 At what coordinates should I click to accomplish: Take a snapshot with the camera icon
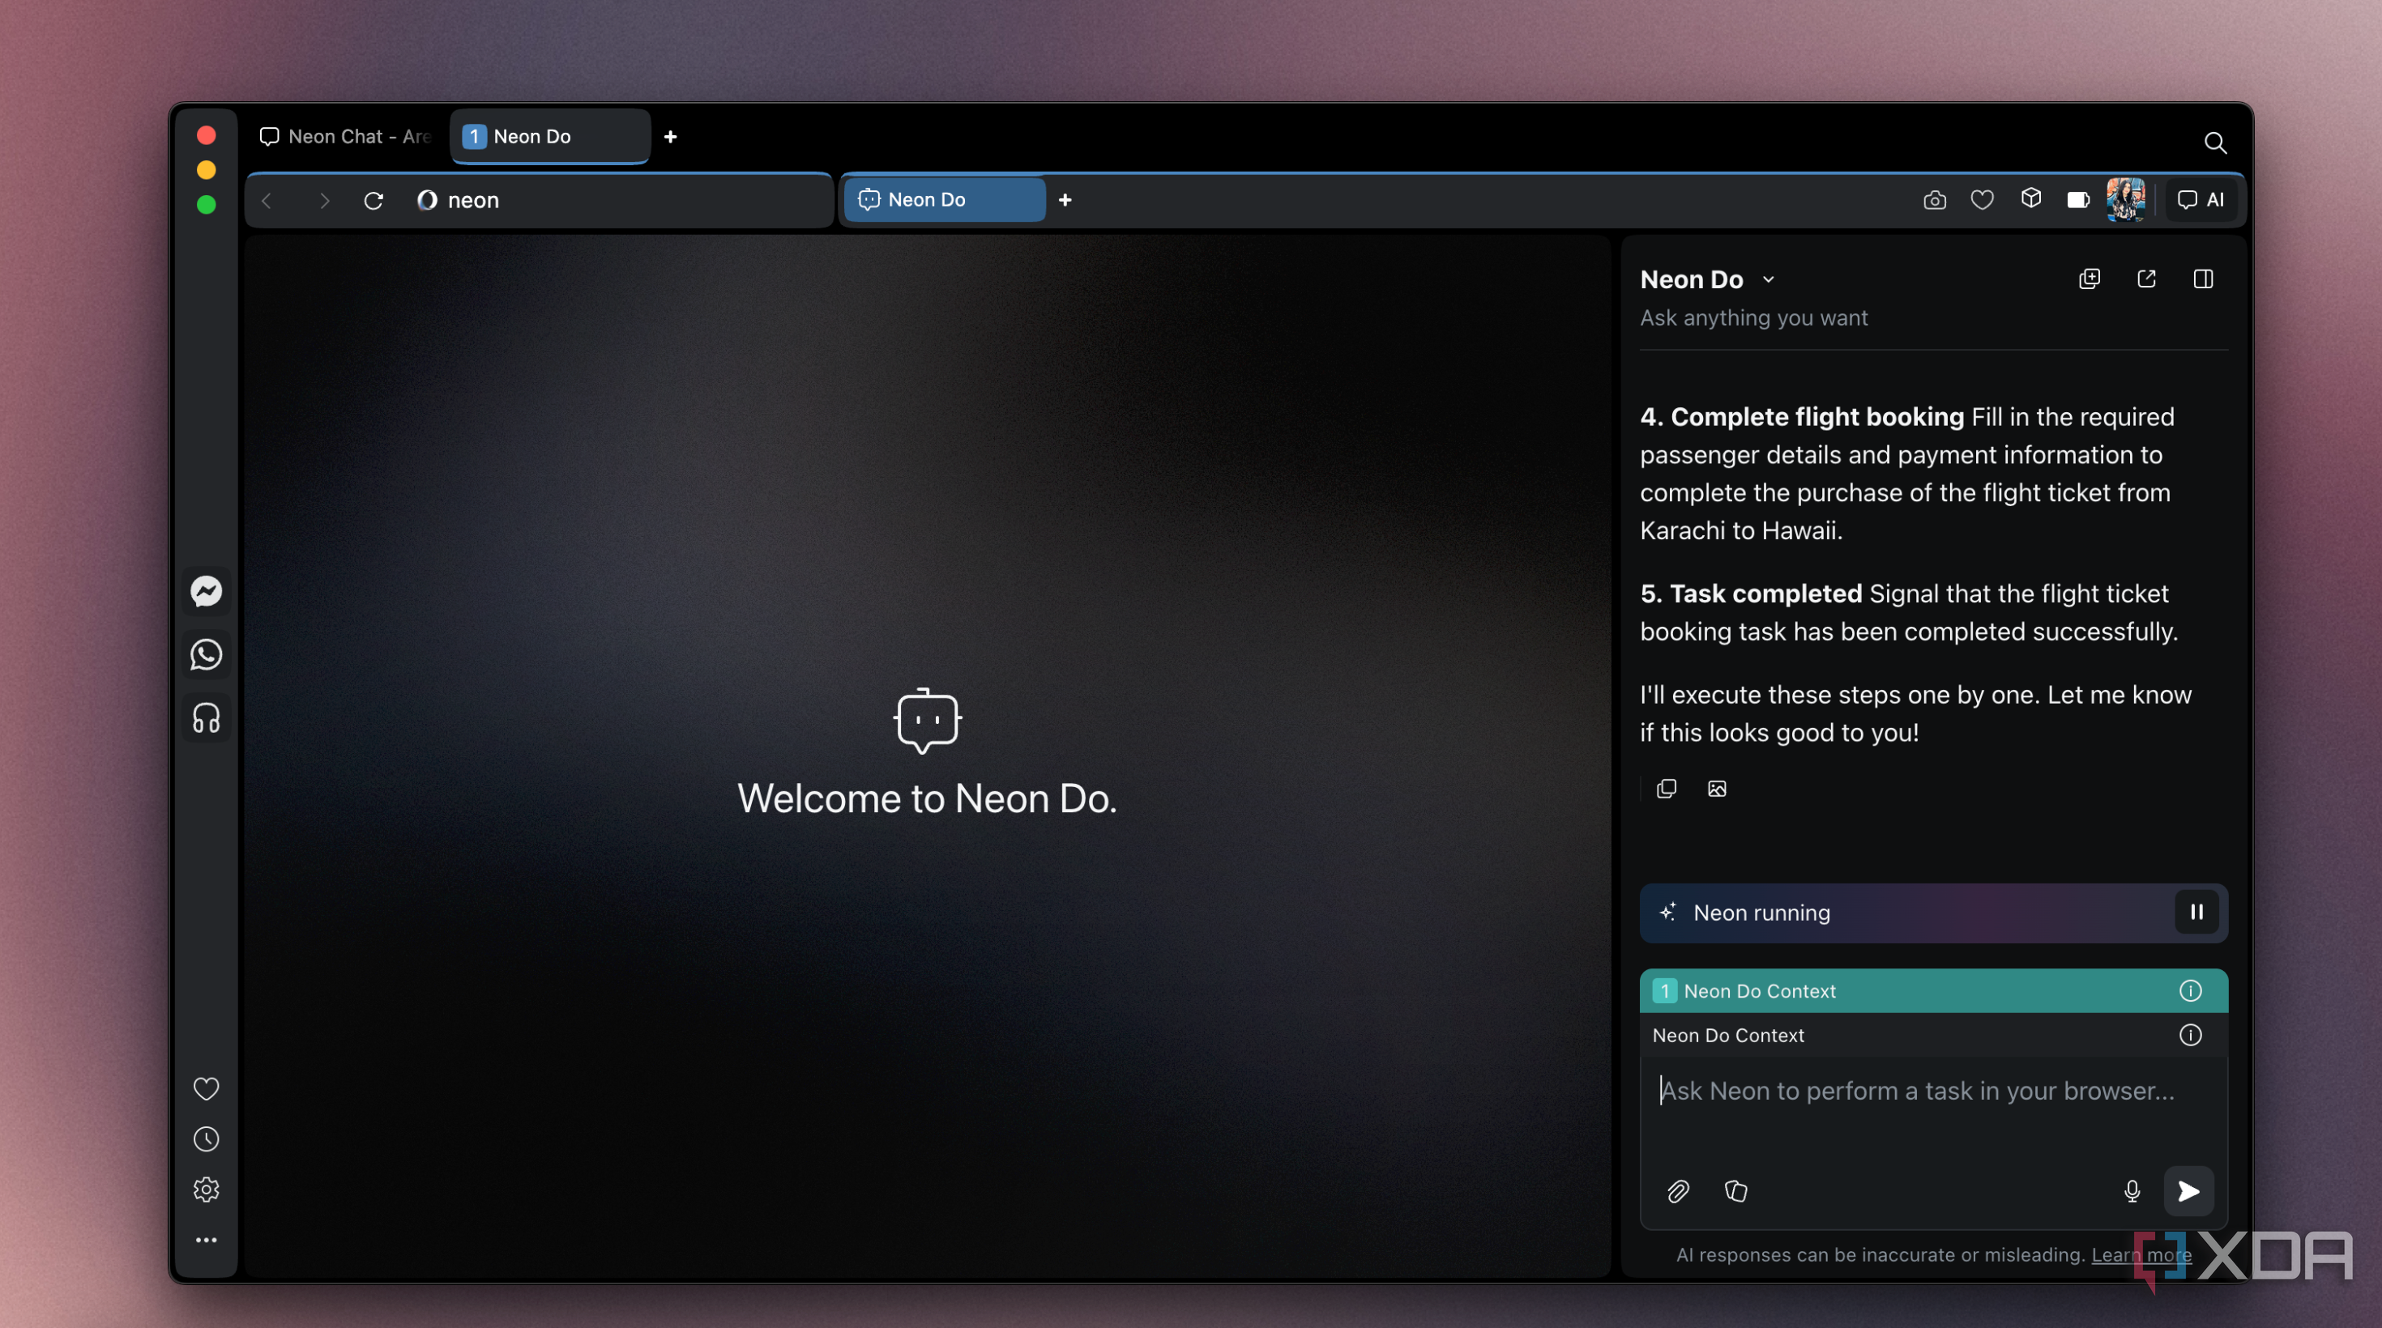tap(1935, 200)
